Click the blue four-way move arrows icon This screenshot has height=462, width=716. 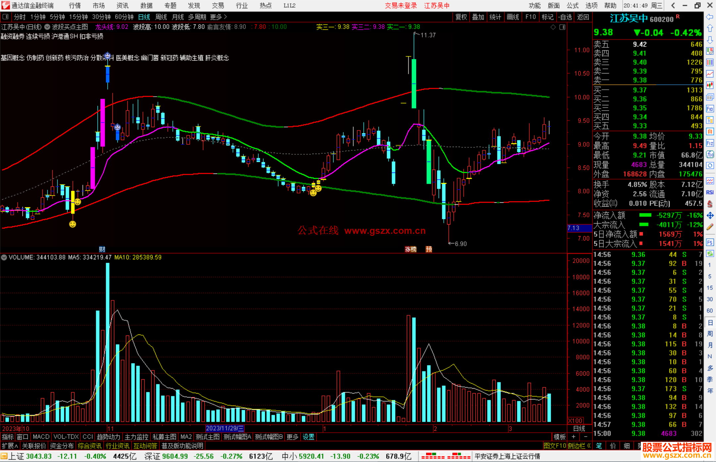[x=710, y=216]
